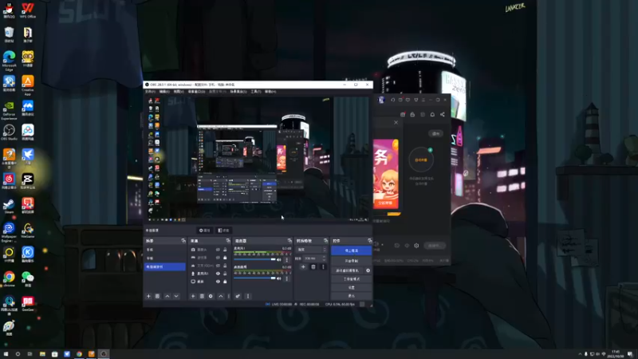Toggle lock on the desktop display source
The height and width of the screenshot is (359, 638).
(225, 282)
